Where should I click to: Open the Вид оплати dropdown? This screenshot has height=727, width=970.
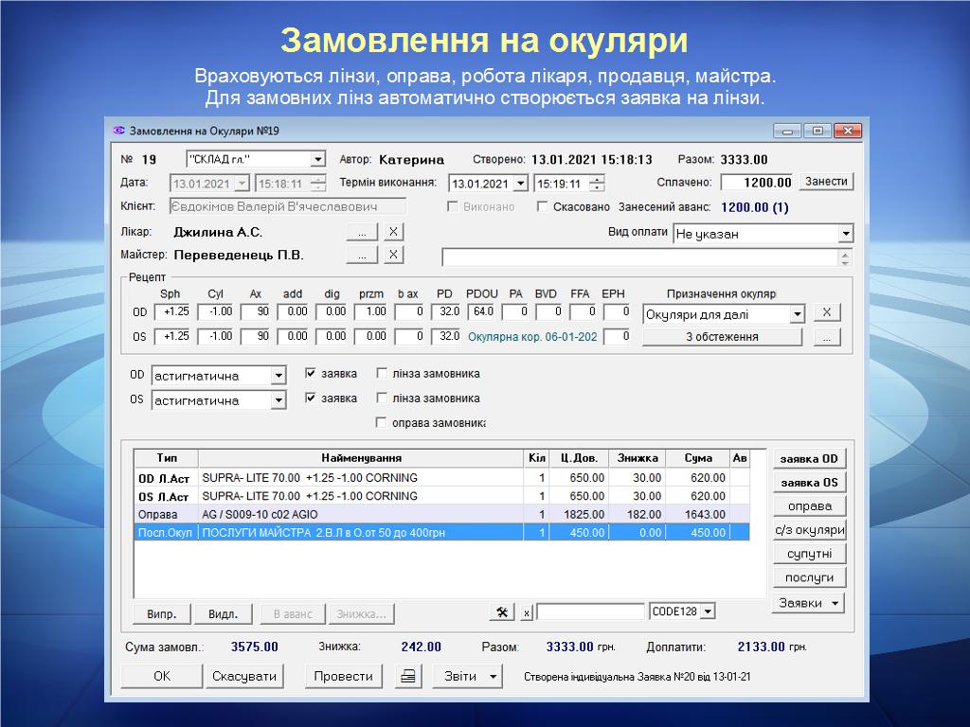pos(845,234)
